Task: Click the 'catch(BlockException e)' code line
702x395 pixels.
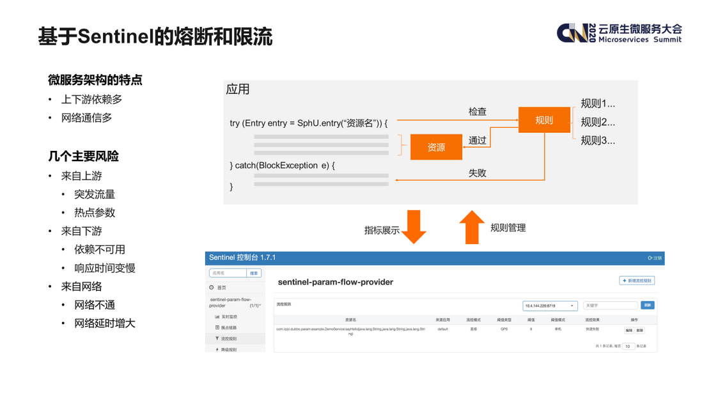Action: [282, 166]
